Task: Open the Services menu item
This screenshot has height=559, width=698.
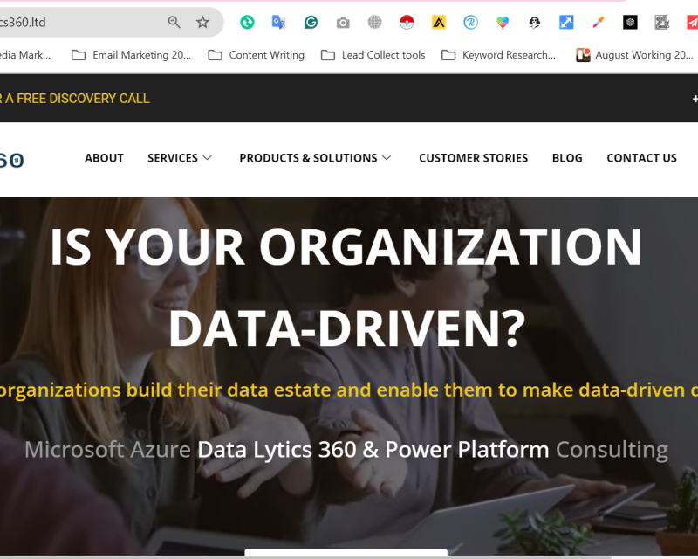Action: click(173, 158)
